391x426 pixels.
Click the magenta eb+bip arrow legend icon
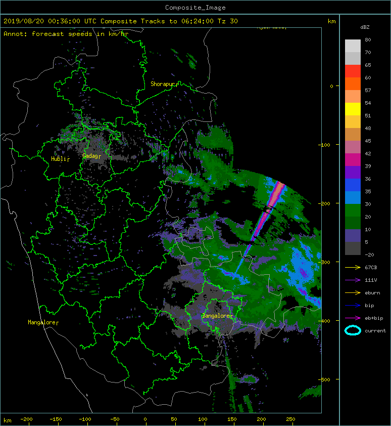[353, 318]
